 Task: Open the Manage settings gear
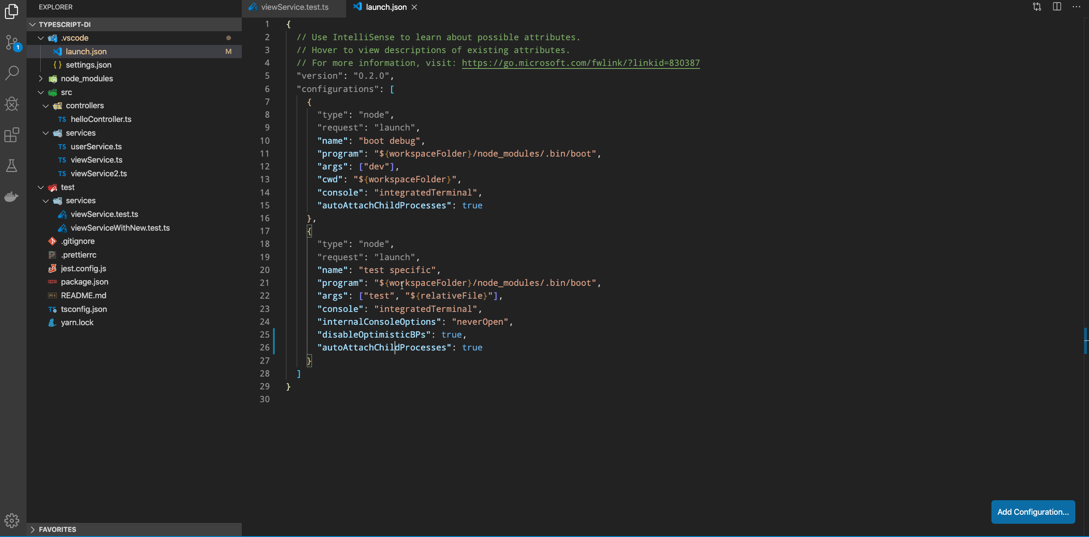[12, 520]
